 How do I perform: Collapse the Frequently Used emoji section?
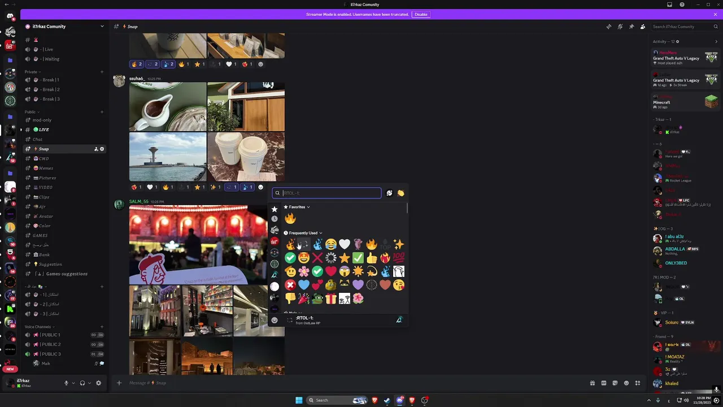pos(303,233)
